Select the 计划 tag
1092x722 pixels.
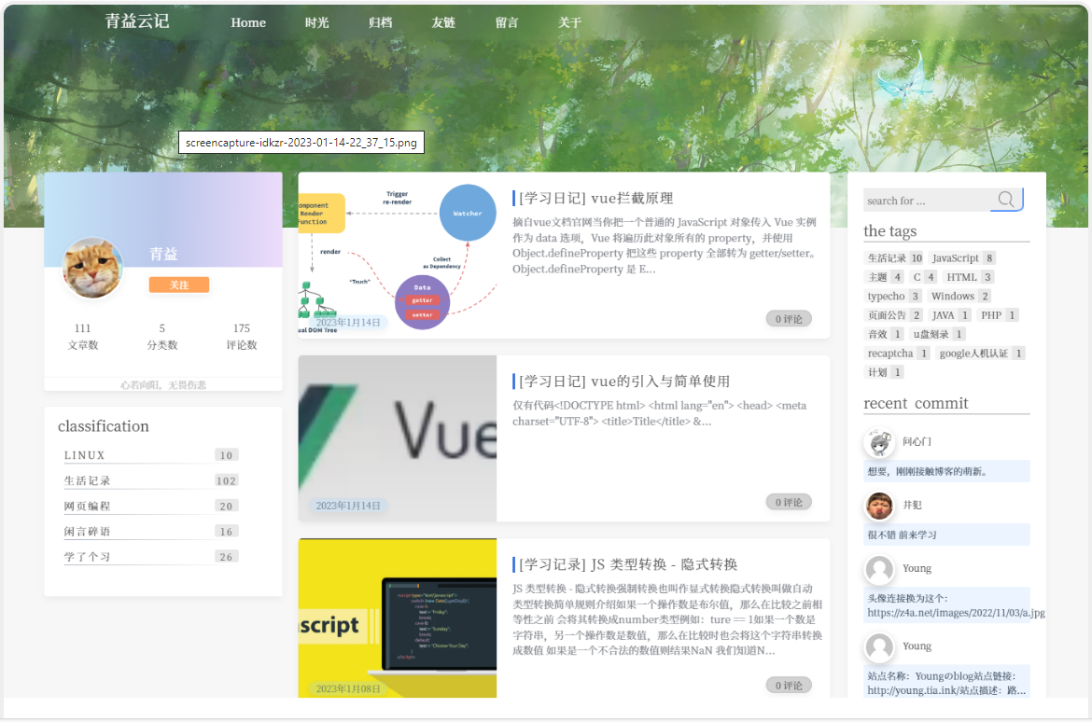point(885,372)
